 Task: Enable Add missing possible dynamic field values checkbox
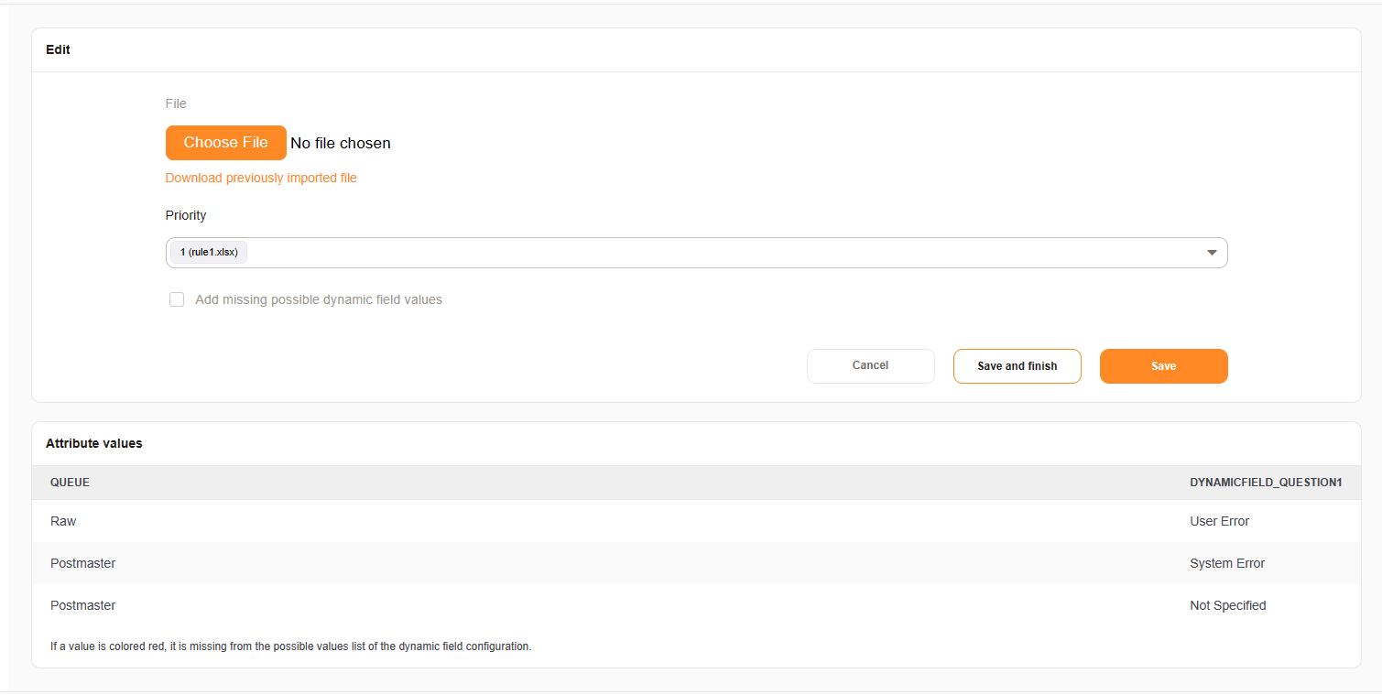pos(177,299)
